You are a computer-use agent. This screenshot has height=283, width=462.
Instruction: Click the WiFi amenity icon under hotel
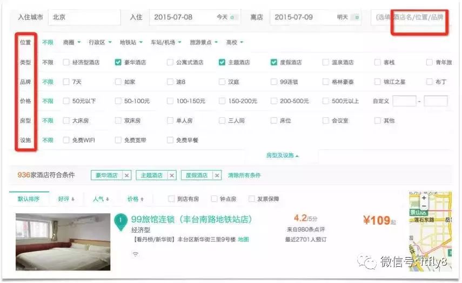135,254
